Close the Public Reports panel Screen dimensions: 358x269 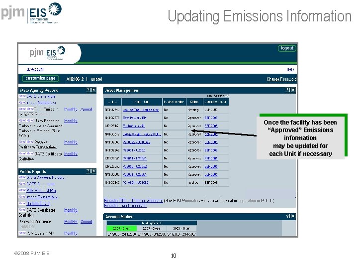(x=93, y=171)
